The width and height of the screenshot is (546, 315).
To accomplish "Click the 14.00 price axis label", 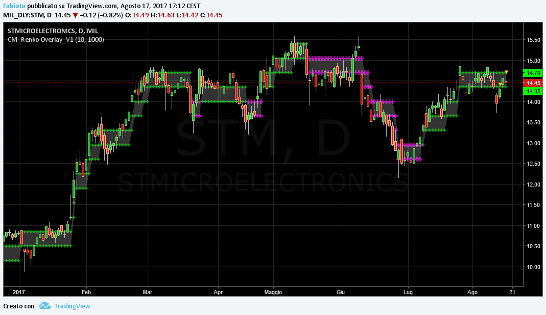I will pos(533,102).
